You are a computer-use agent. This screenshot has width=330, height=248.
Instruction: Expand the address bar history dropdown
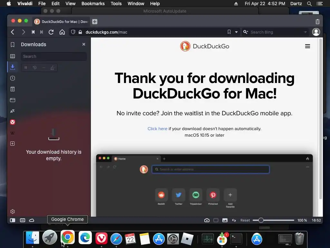[236, 32]
